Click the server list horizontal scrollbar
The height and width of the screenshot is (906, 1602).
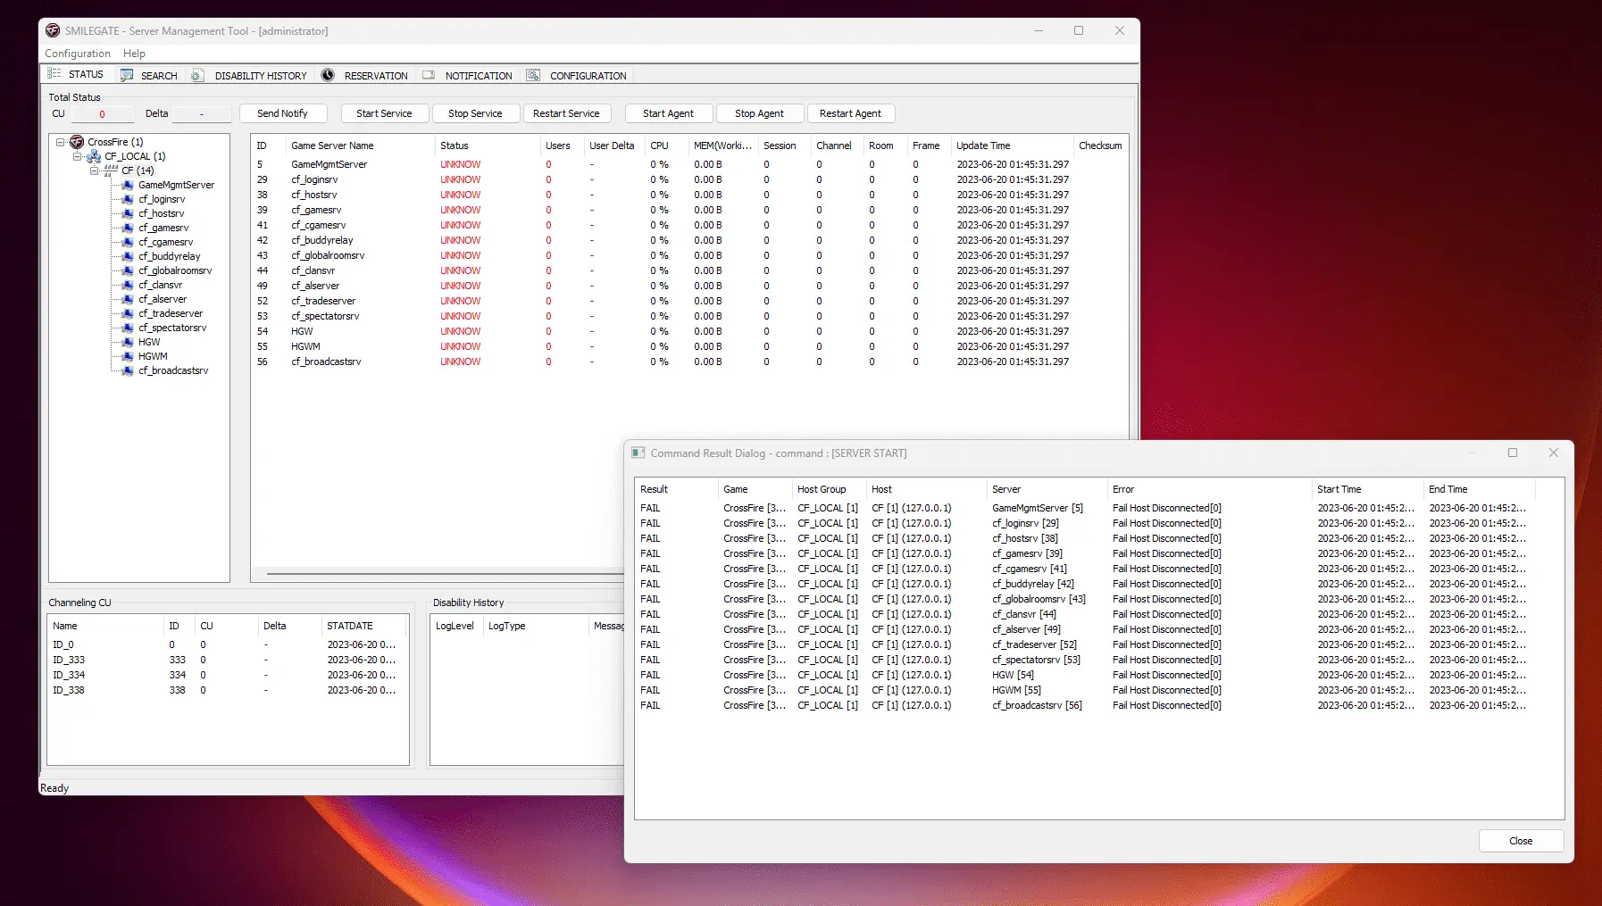coord(445,574)
